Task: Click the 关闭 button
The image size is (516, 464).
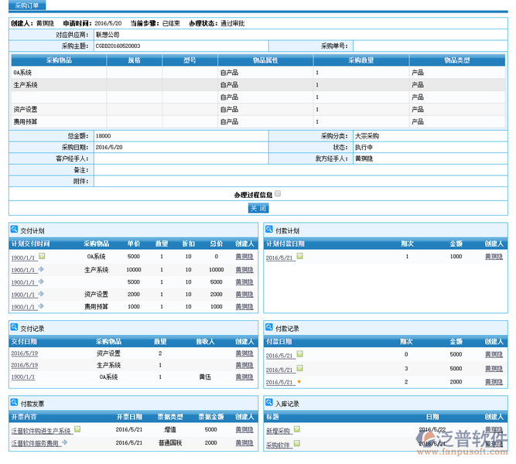Action: [258, 208]
